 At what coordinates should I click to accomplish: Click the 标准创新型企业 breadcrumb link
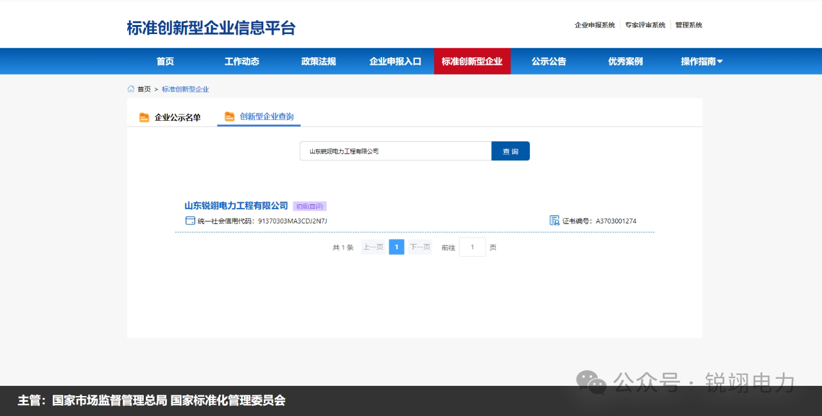pos(185,89)
